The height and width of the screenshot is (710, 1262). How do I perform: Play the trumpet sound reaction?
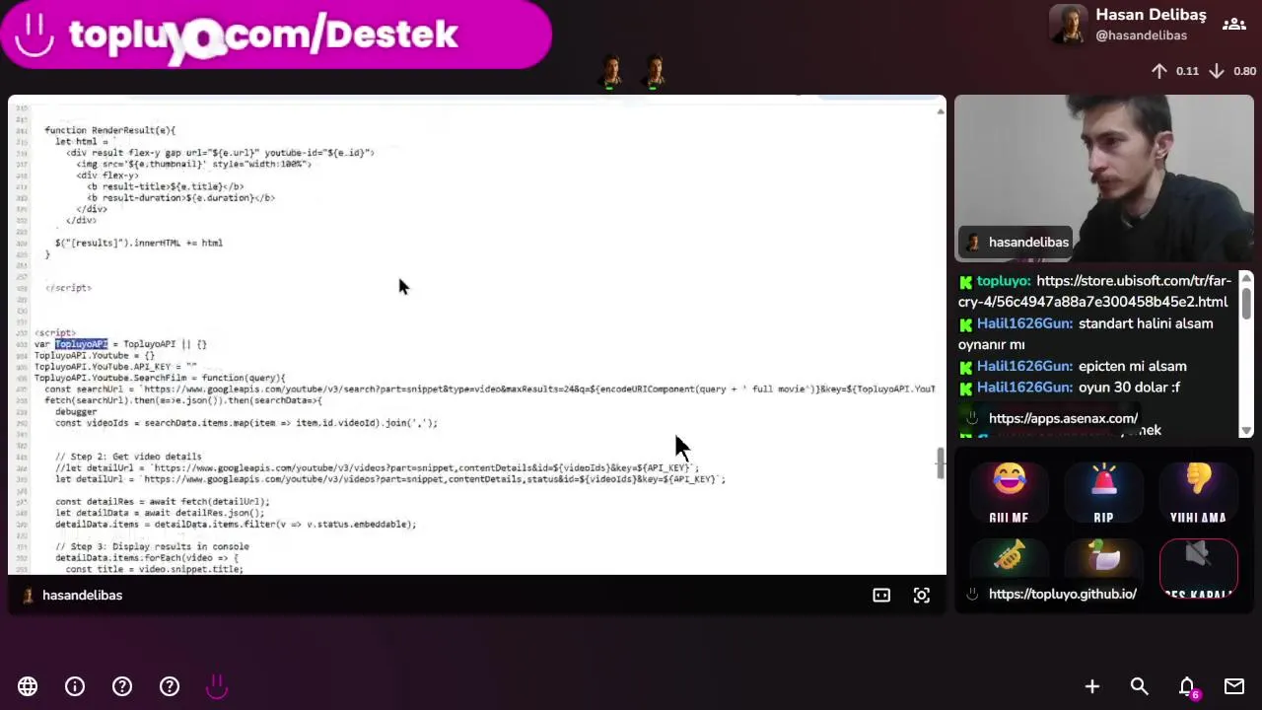click(1009, 557)
